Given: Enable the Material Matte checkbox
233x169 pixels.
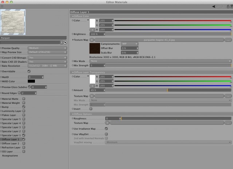Looking at the screenshot, I should pos(24,99).
